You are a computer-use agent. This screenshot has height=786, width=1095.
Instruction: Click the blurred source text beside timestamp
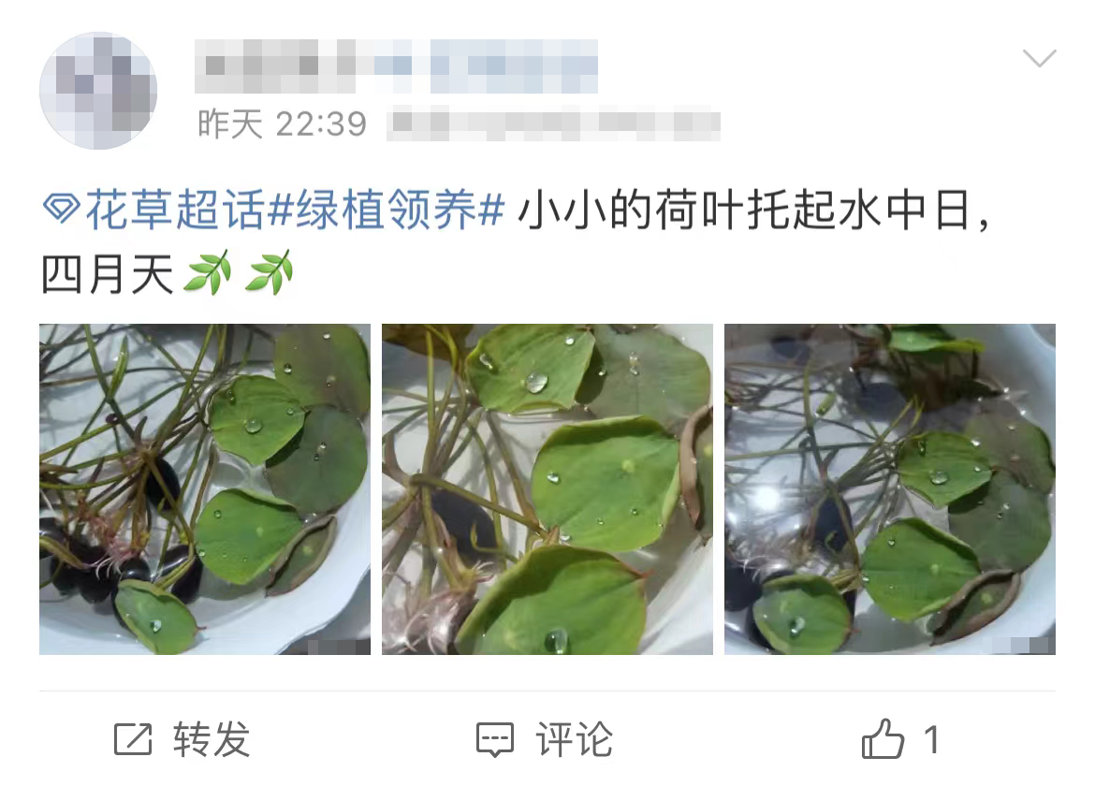(x=553, y=124)
